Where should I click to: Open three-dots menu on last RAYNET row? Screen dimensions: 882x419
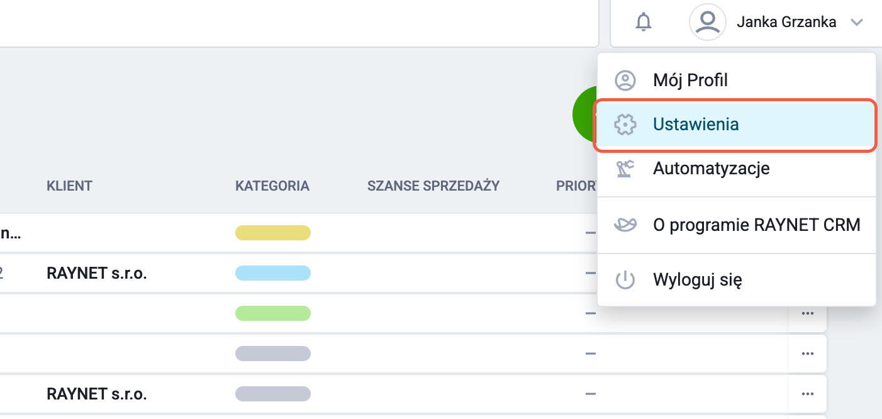click(x=808, y=394)
